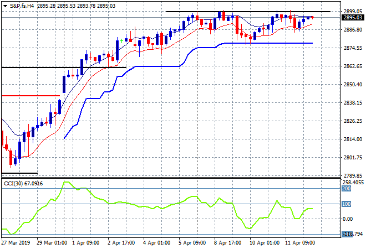Select the short red horizontal line near 2843

pyautogui.click(x=30, y=96)
